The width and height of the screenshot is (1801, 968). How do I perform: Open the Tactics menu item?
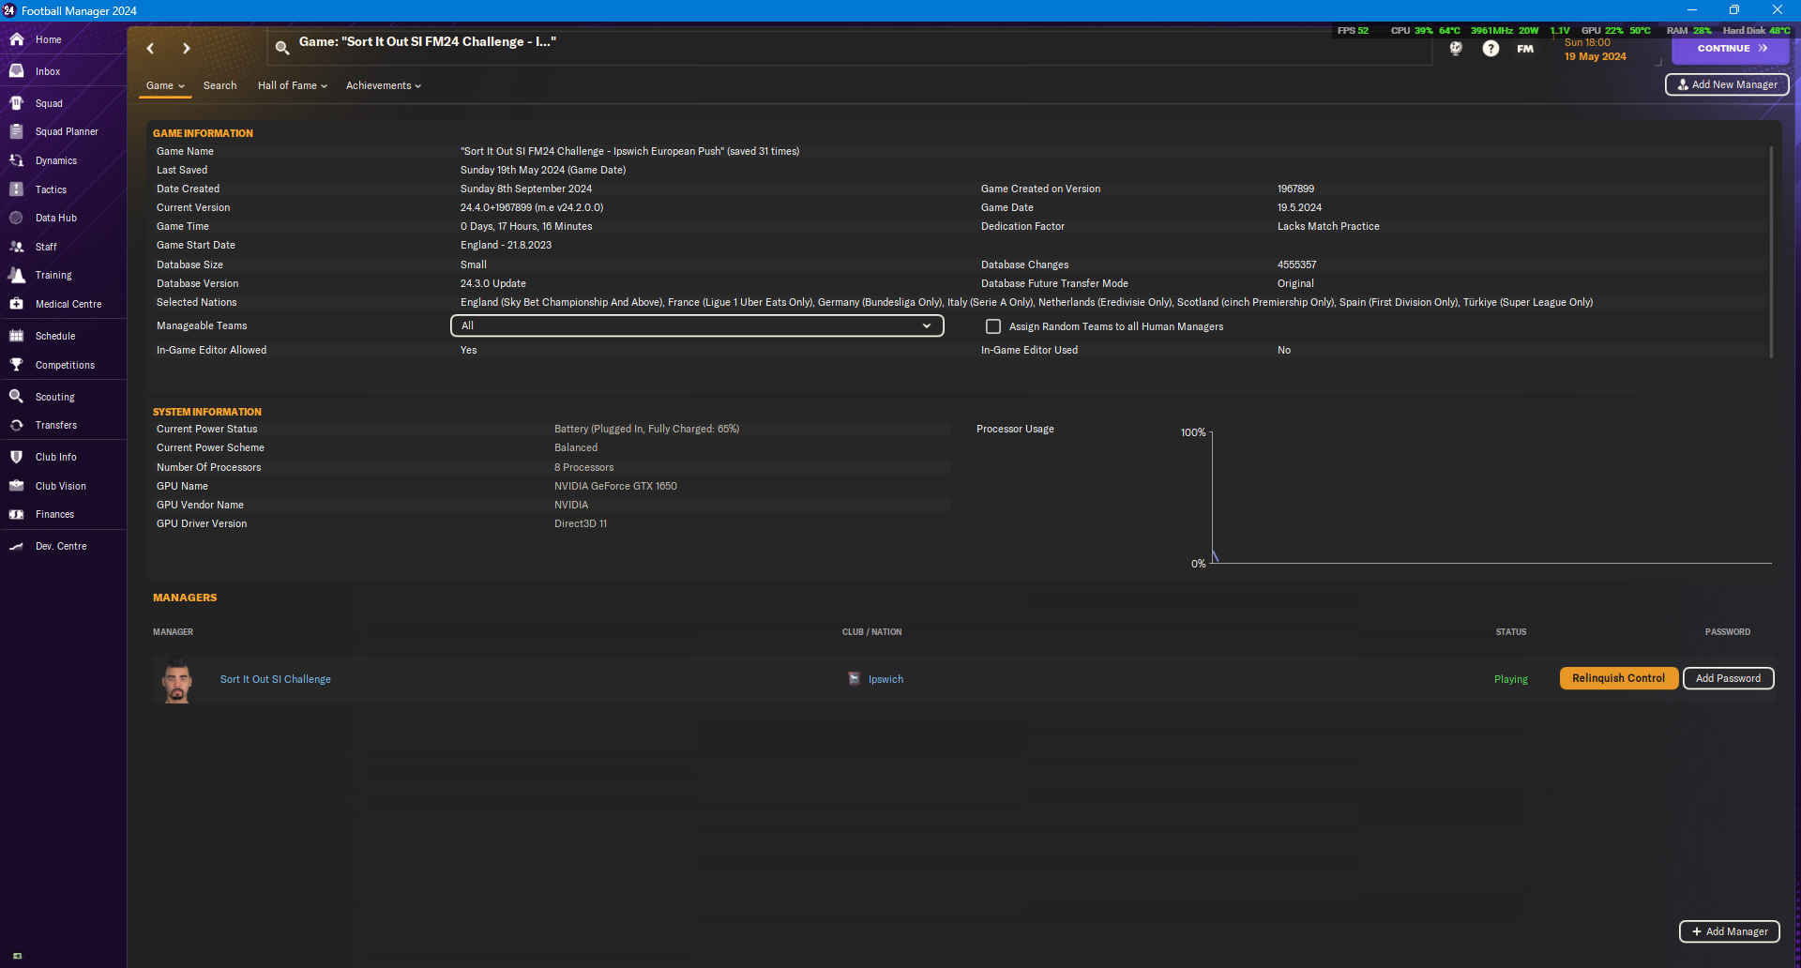tap(51, 189)
